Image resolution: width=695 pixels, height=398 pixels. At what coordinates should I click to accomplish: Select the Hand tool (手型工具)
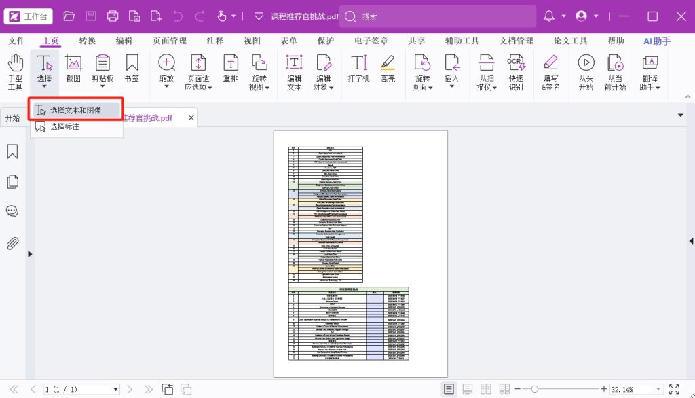pyautogui.click(x=15, y=73)
